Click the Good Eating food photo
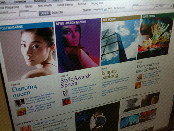 [155, 37]
